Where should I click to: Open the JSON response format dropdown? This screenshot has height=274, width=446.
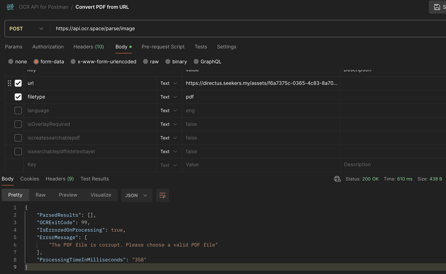pyautogui.click(x=136, y=195)
